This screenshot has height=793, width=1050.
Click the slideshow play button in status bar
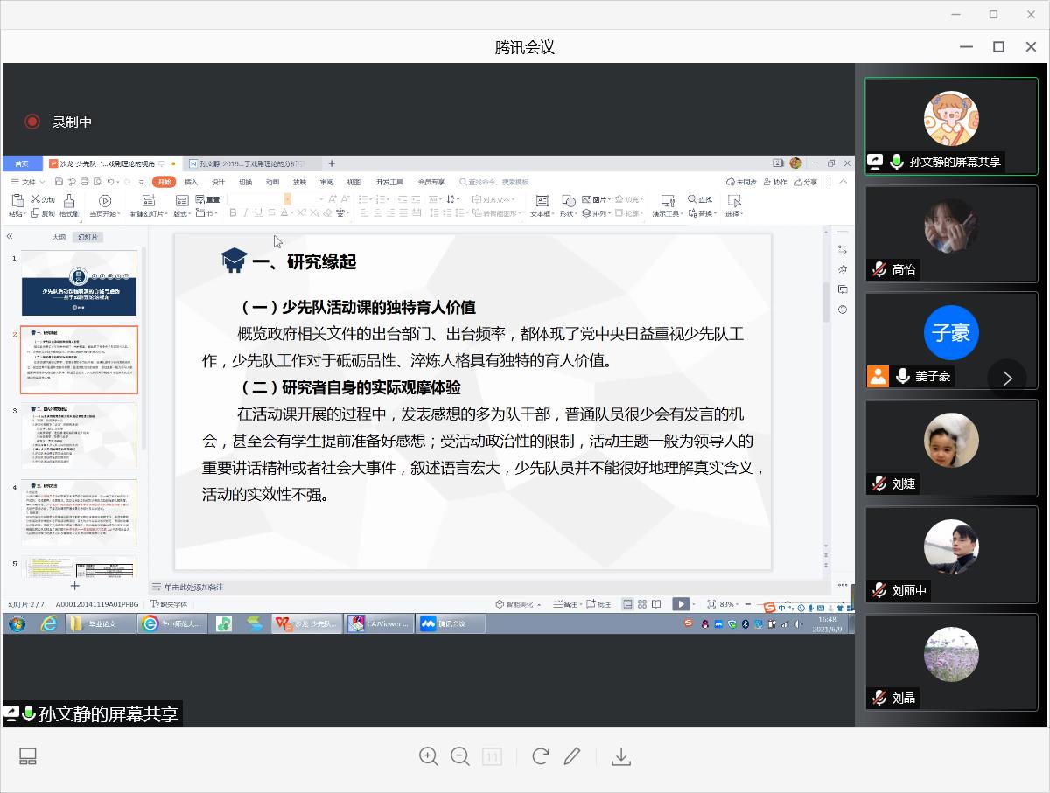click(x=680, y=604)
